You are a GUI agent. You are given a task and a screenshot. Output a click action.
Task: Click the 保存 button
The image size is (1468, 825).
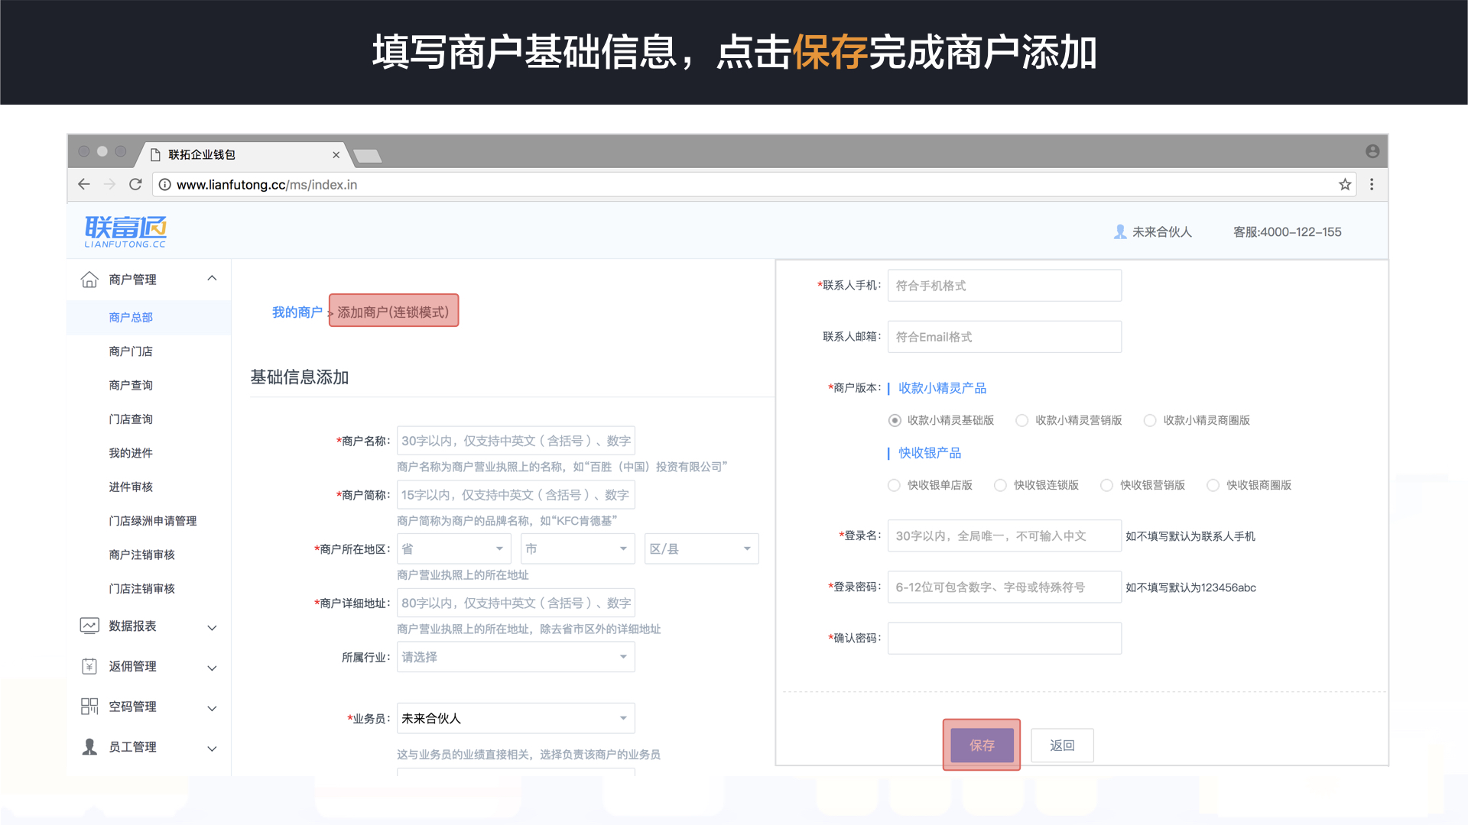point(982,745)
